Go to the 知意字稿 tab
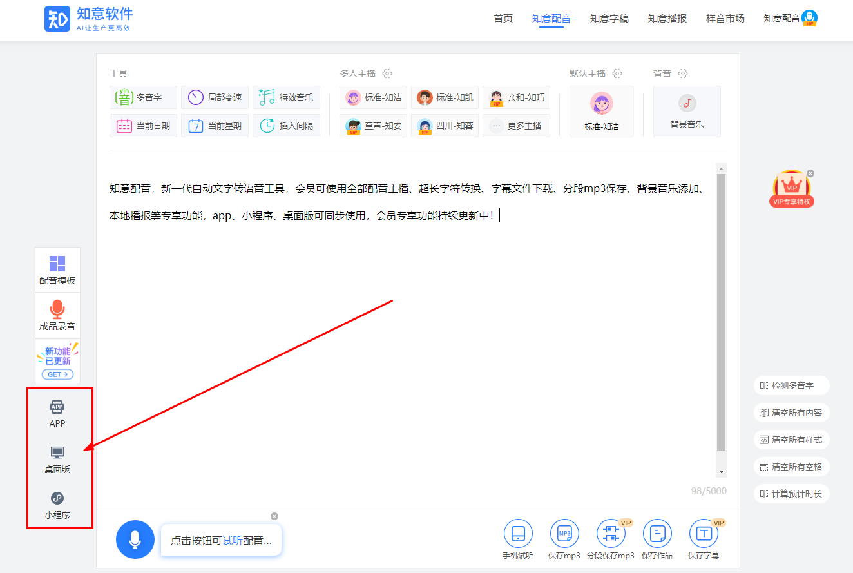Screen dimensions: 853x573 609,19
